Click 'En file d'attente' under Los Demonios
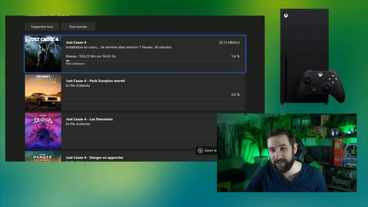Screen dimensions: 368x207 point(78,124)
